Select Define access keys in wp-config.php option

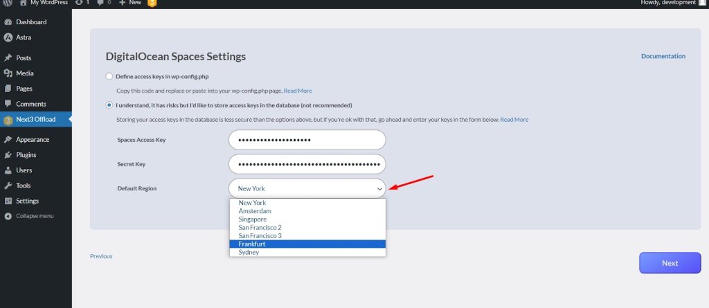(109, 76)
